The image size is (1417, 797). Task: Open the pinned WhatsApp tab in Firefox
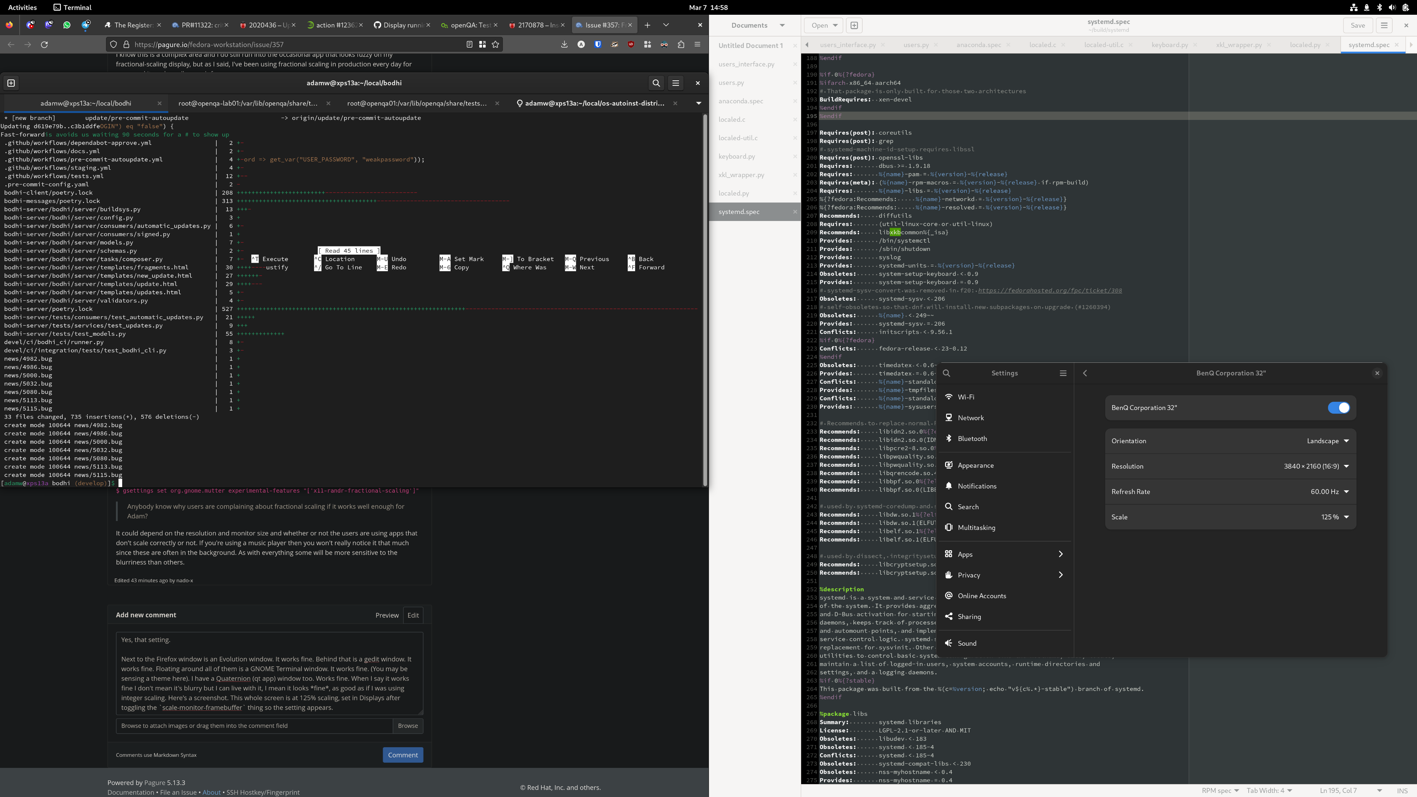click(67, 25)
